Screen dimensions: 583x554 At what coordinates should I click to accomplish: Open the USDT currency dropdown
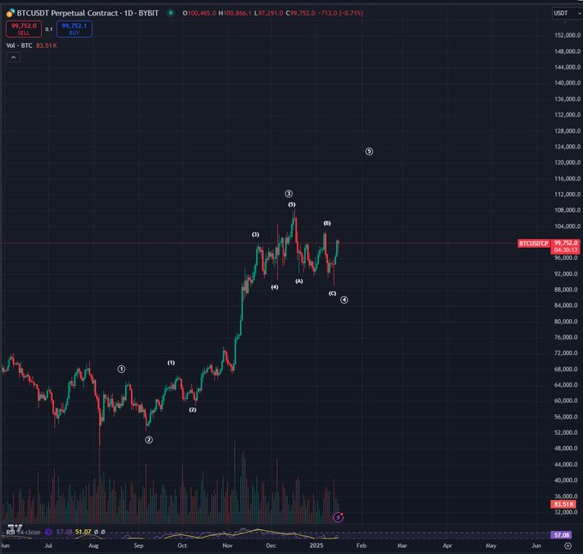[x=562, y=13]
